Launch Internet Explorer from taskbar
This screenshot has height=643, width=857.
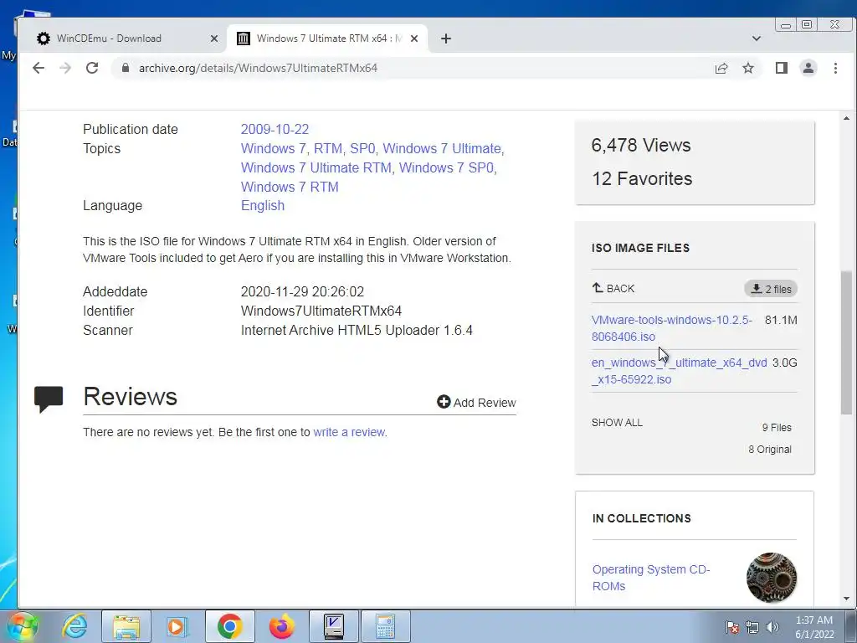click(74, 626)
